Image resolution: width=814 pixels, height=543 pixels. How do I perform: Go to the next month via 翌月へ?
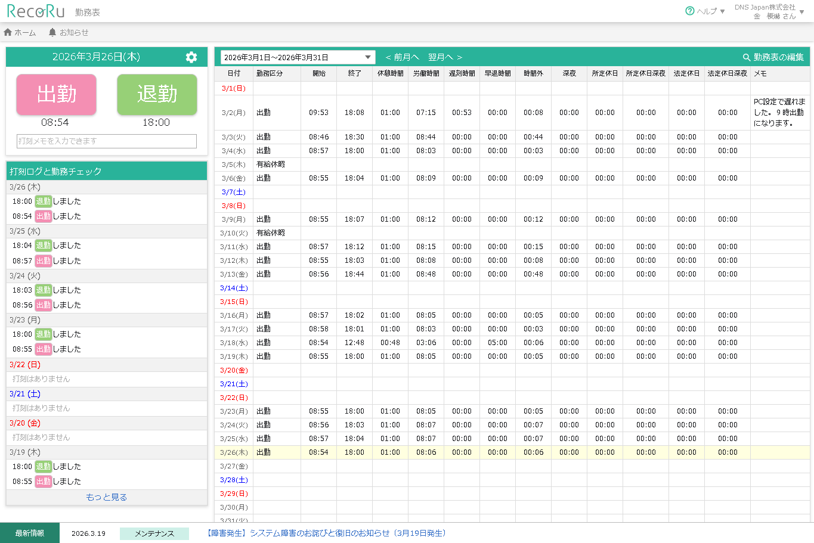pos(445,57)
